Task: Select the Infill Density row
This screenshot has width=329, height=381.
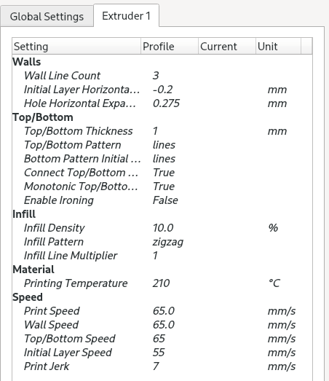Action: pos(162,228)
